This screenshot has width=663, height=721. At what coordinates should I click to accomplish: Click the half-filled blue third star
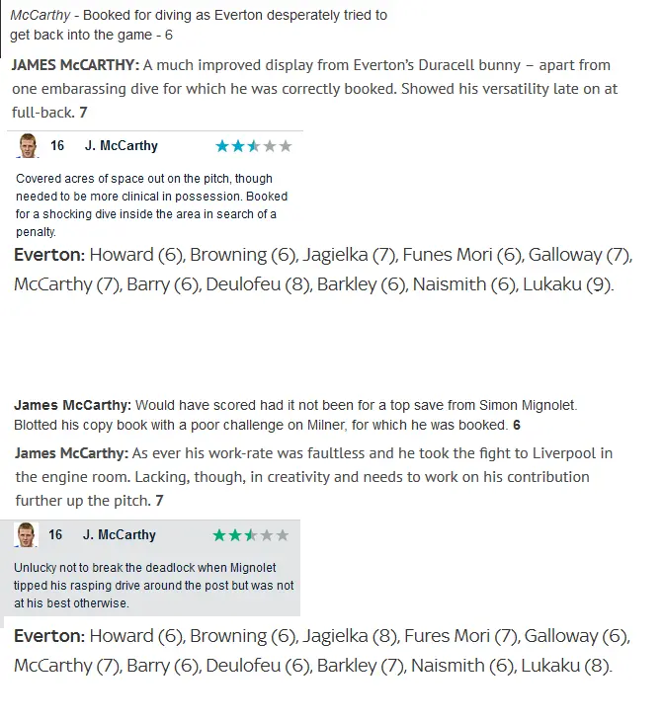pyautogui.click(x=254, y=146)
